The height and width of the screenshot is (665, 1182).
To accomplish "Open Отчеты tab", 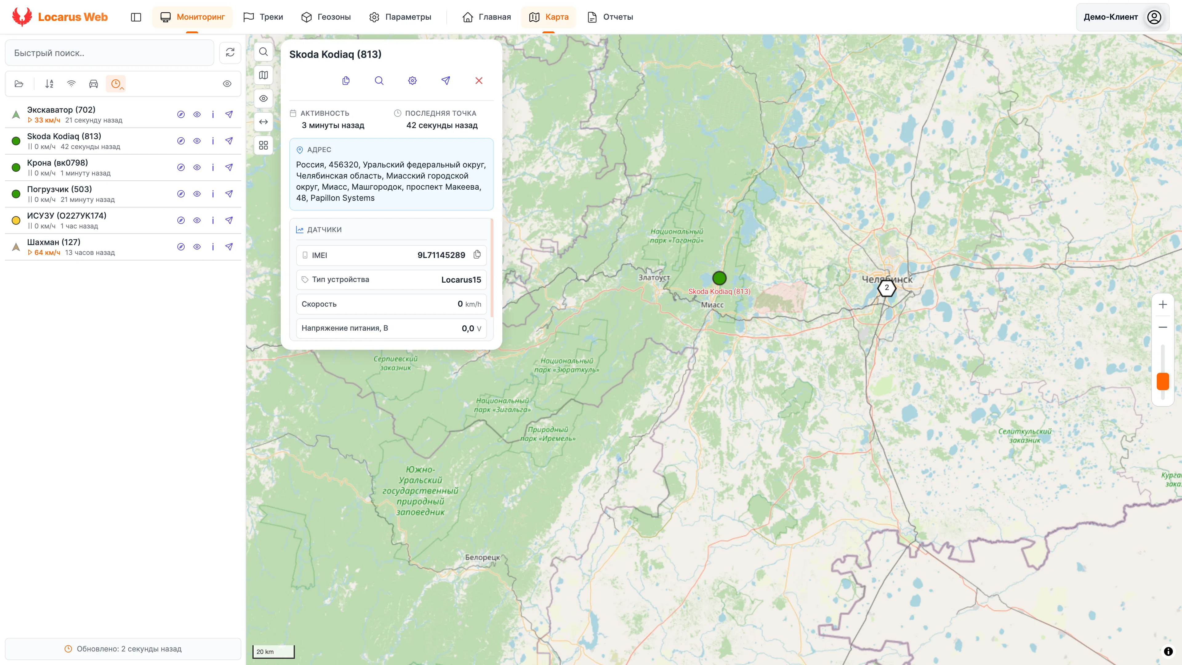I will [x=610, y=17].
